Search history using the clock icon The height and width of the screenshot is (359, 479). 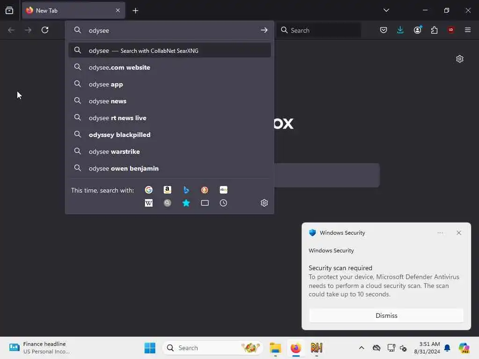pyautogui.click(x=223, y=203)
